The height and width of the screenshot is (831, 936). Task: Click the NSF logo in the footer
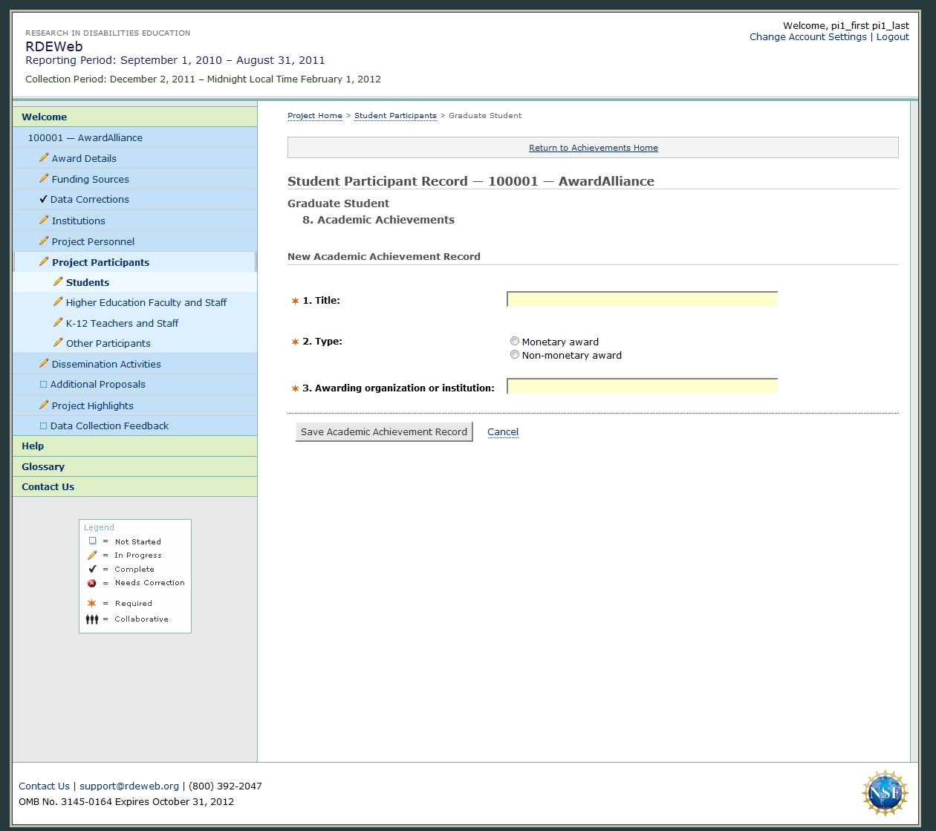884,793
